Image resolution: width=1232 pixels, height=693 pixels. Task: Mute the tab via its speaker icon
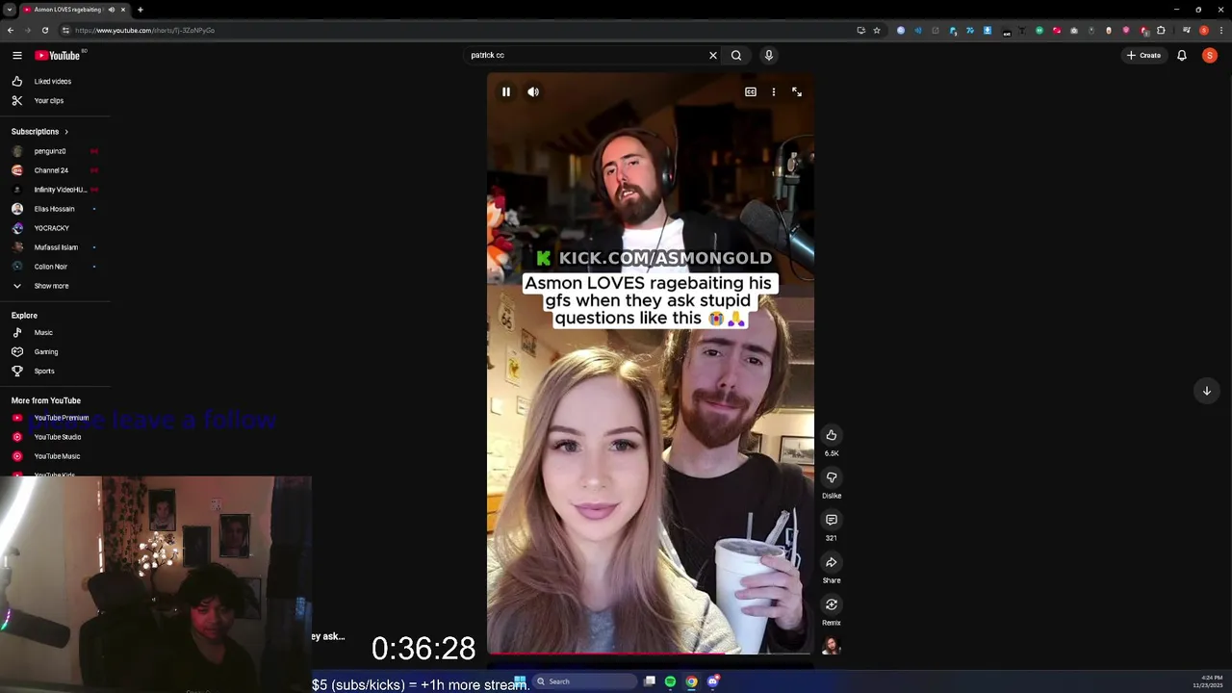[112, 10]
